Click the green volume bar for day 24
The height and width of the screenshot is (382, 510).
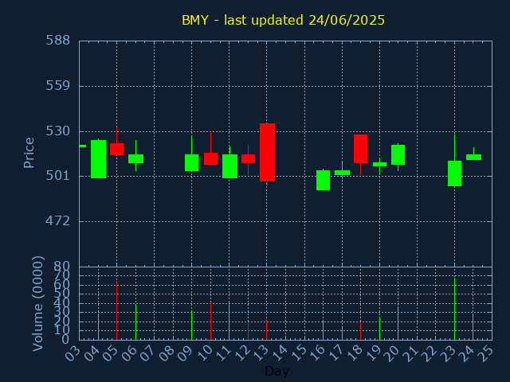pyautogui.click(x=473, y=327)
